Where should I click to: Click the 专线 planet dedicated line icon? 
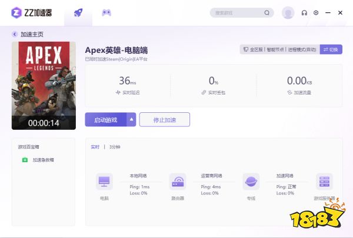point(251,182)
